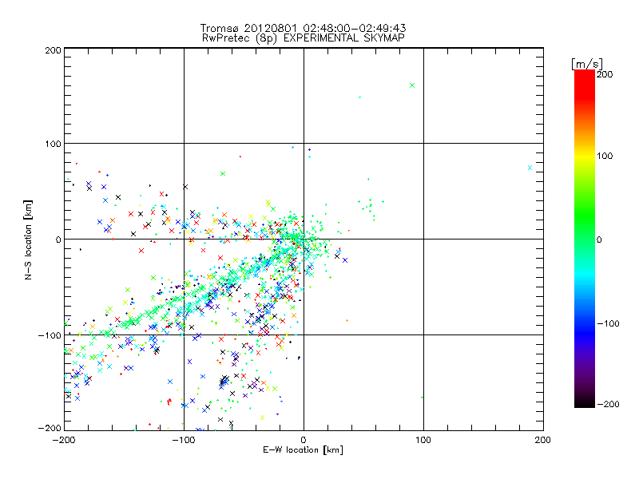
Task: Click the y-axis tick label '-100'
Action: (50, 335)
